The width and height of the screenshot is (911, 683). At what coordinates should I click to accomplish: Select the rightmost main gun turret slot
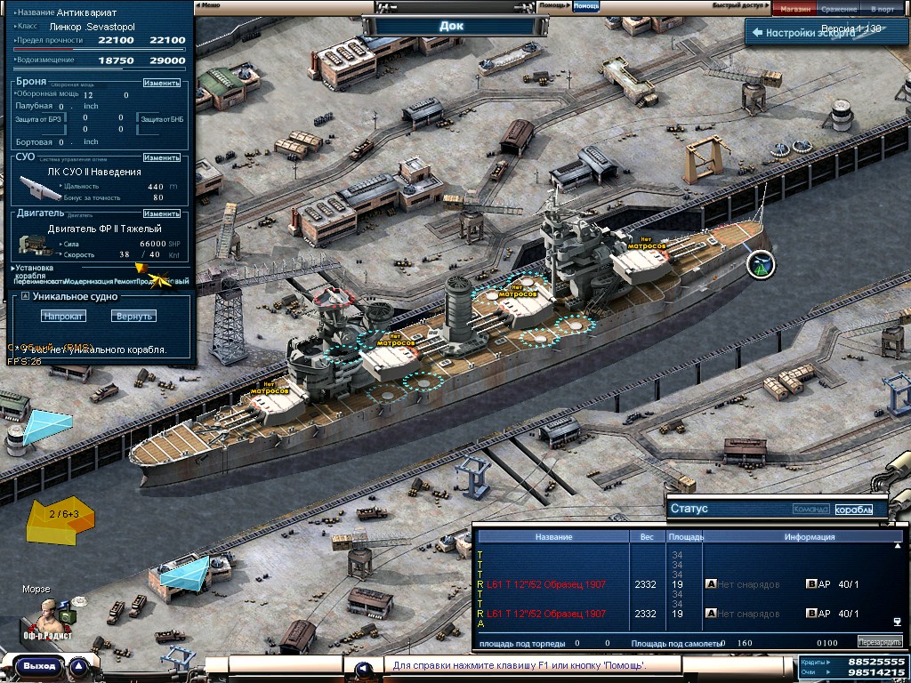(644, 264)
